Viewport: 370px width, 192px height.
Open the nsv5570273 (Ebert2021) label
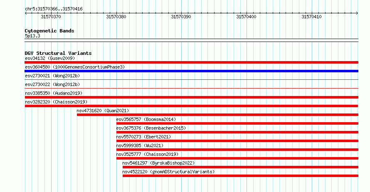pyautogui.click(x=144, y=137)
